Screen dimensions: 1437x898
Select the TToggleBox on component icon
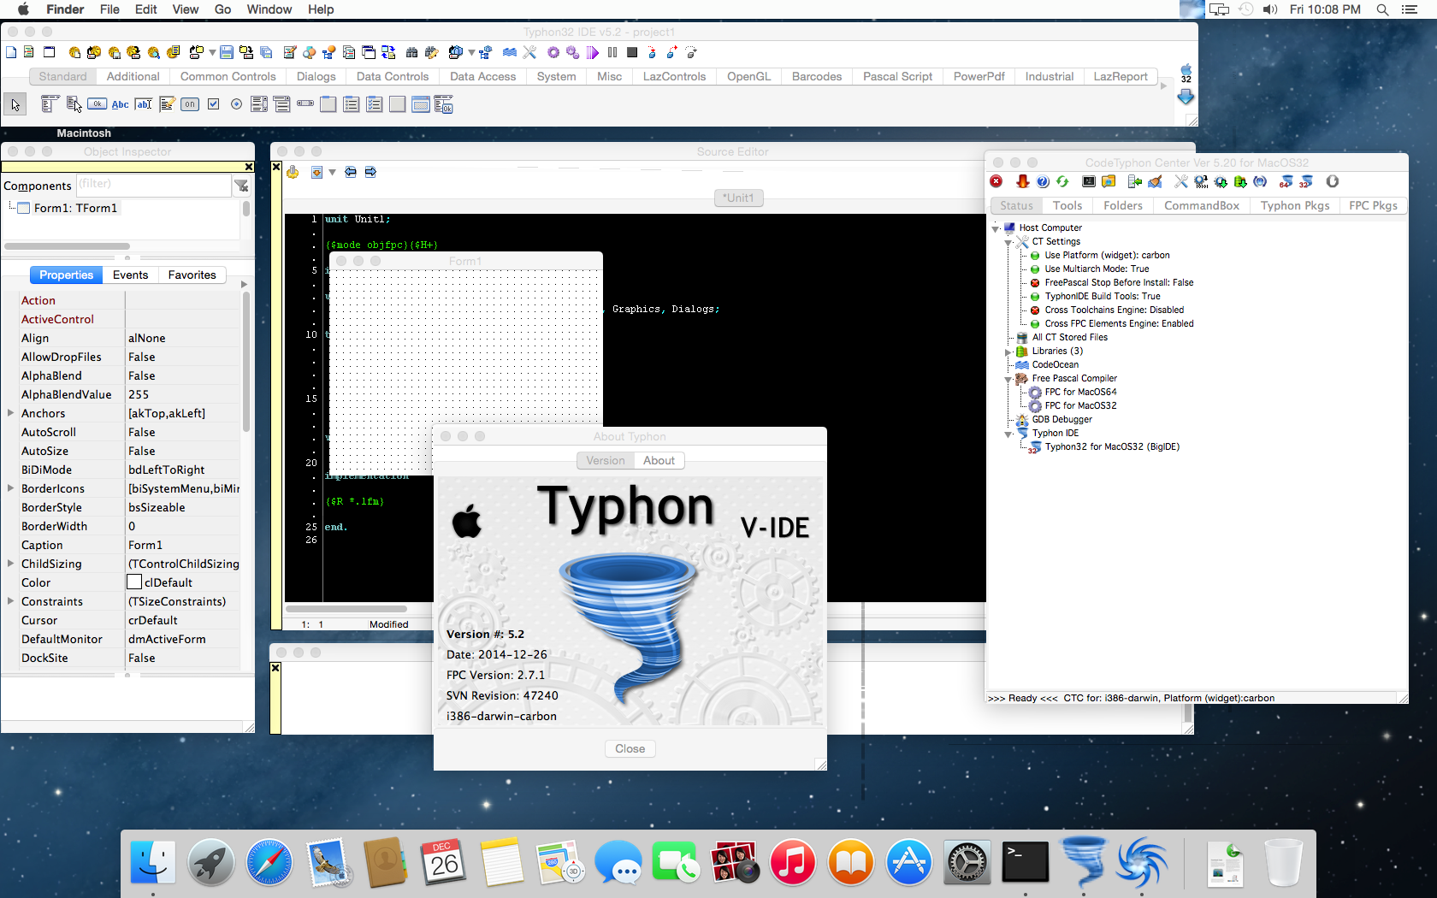click(x=190, y=104)
